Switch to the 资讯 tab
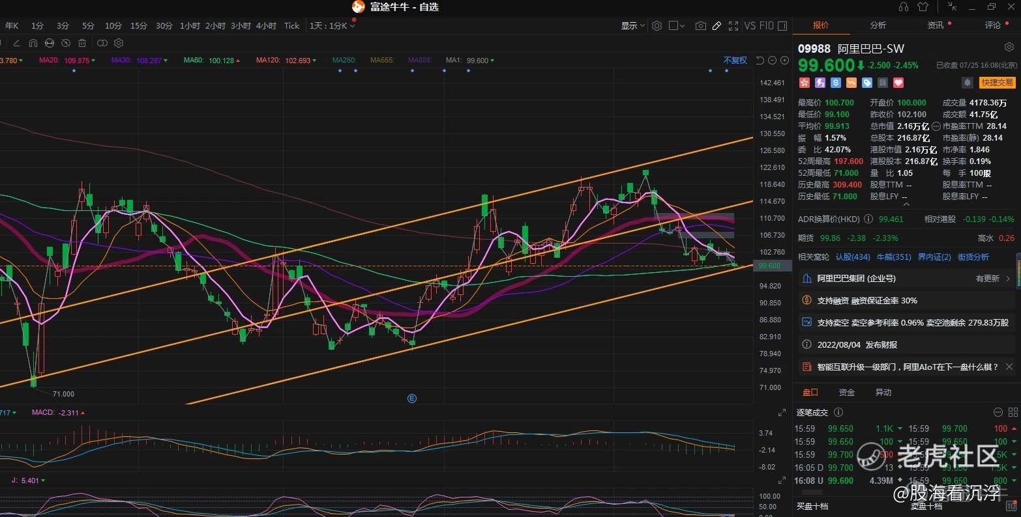Screen dimensions: 1021x517 click(x=936, y=25)
